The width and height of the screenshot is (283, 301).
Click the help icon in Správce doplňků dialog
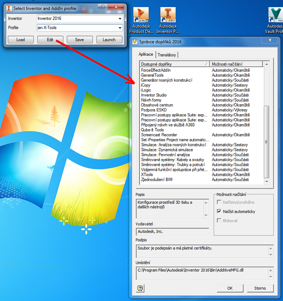tap(140, 288)
